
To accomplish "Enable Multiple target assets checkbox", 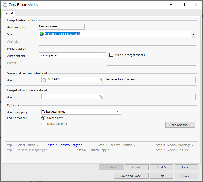I will pos(111,55).
